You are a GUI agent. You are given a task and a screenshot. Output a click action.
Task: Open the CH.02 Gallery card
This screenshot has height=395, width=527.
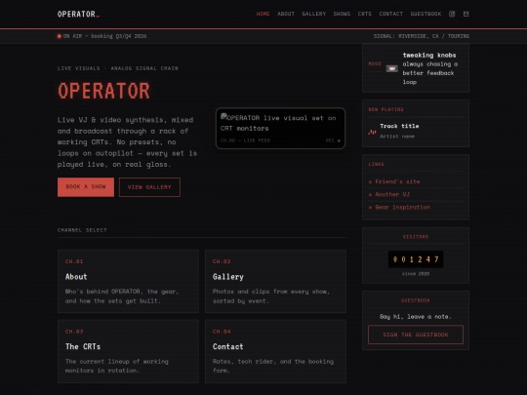coord(275,282)
